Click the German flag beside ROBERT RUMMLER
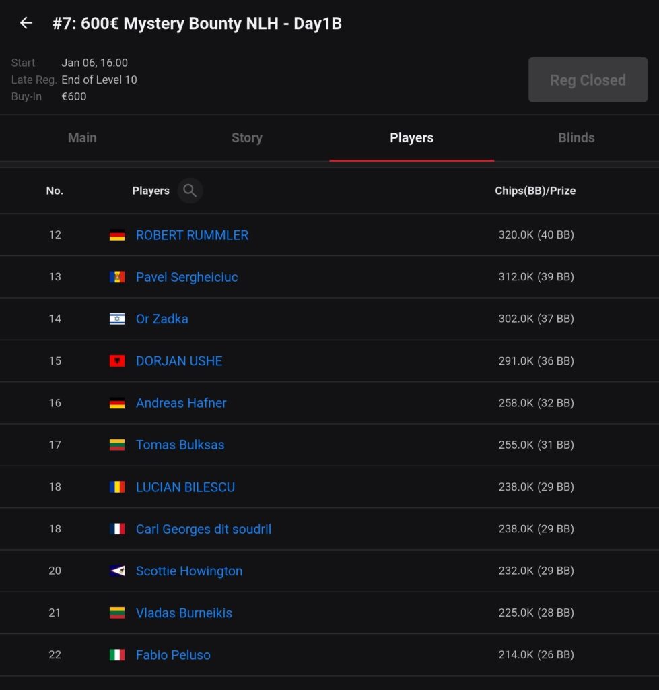The width and height of the screenshot is (659, 690). pos(117,235)
